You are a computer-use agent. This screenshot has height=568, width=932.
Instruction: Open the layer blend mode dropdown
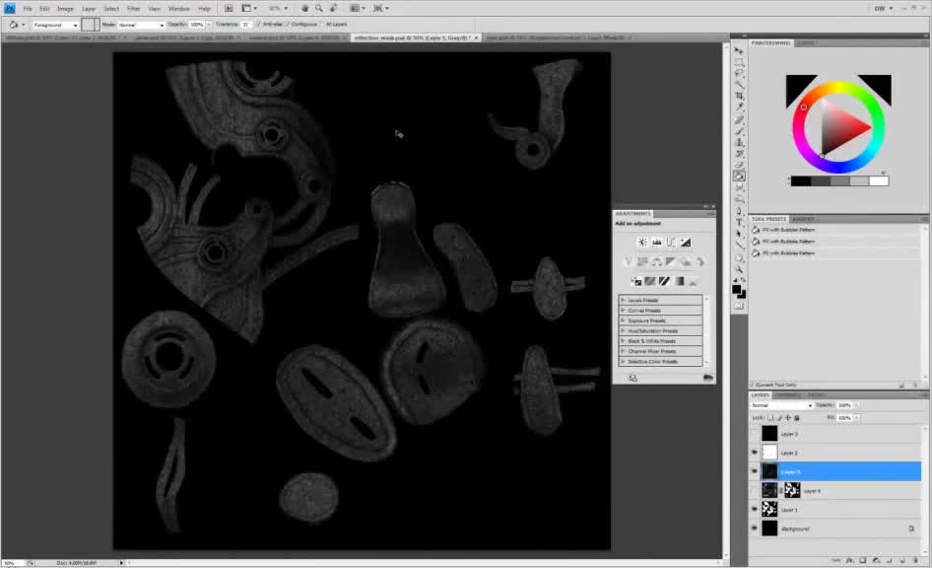pyautogui.click(x=781, y=405)
